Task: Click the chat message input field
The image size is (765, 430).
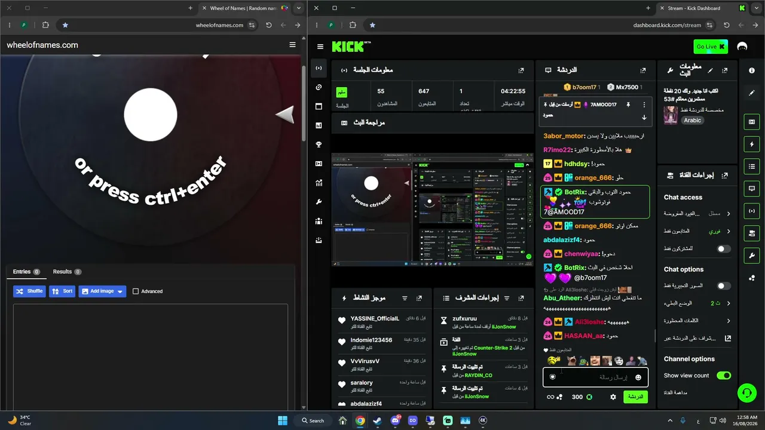Action: [595, 377]
